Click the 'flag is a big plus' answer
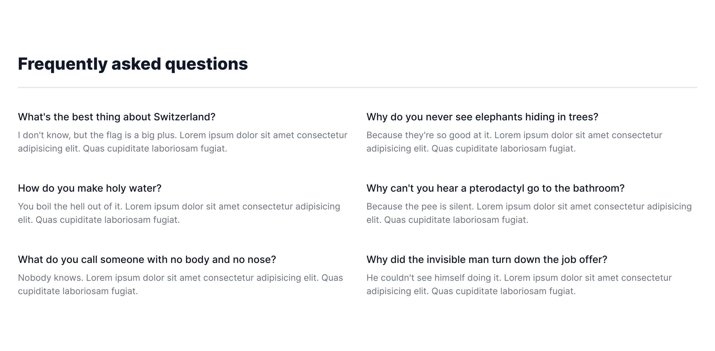Screen dimensions: 715x351 click(x=183, y=142)
